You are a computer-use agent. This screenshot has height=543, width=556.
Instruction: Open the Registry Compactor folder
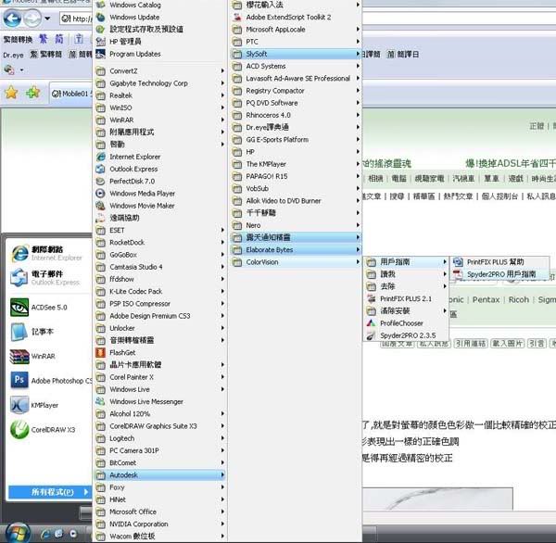coord(296,91)
